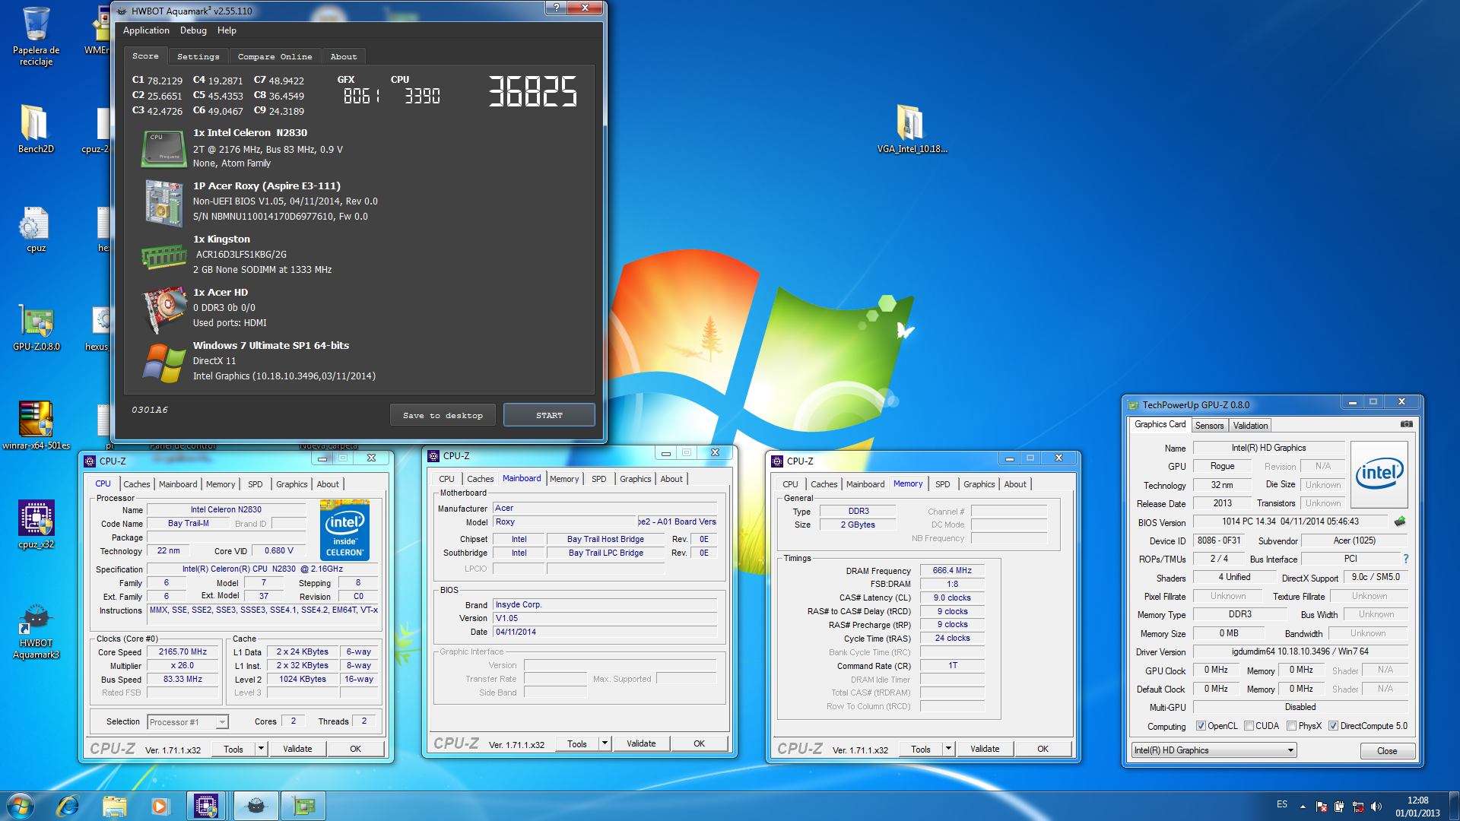Switch to Settings tab in Aquamark
The image size is (1460, 821).
click(x=198, y=56)
